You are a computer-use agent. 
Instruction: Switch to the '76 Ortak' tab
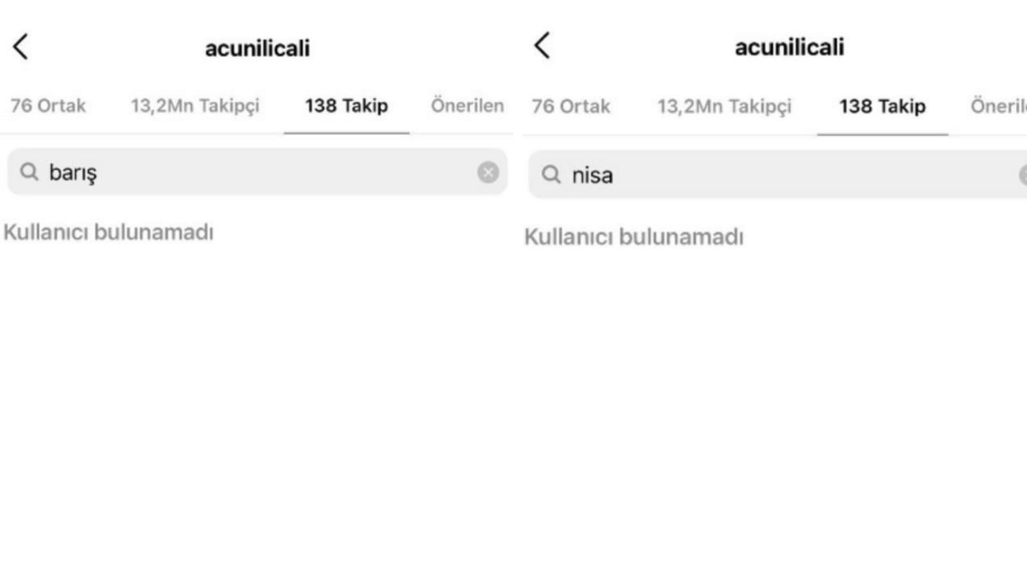pos(49,106)
